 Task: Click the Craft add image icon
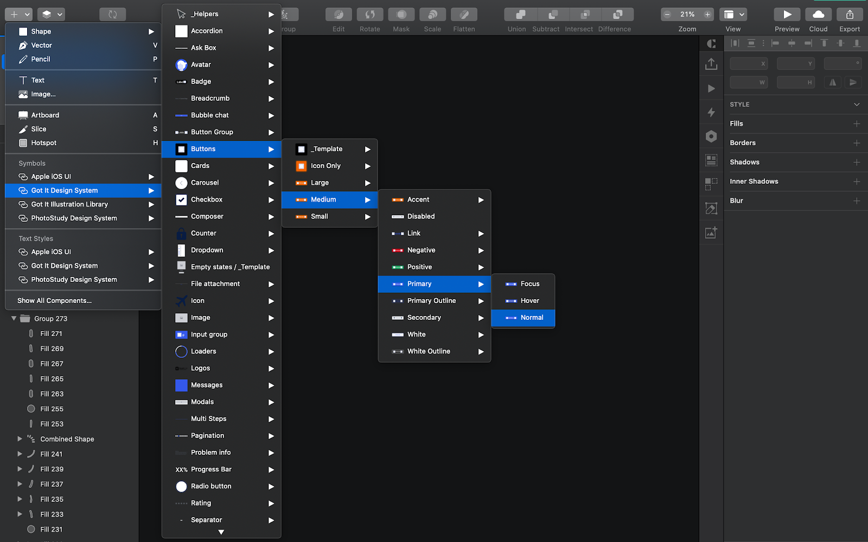click(x=711, y=233)
